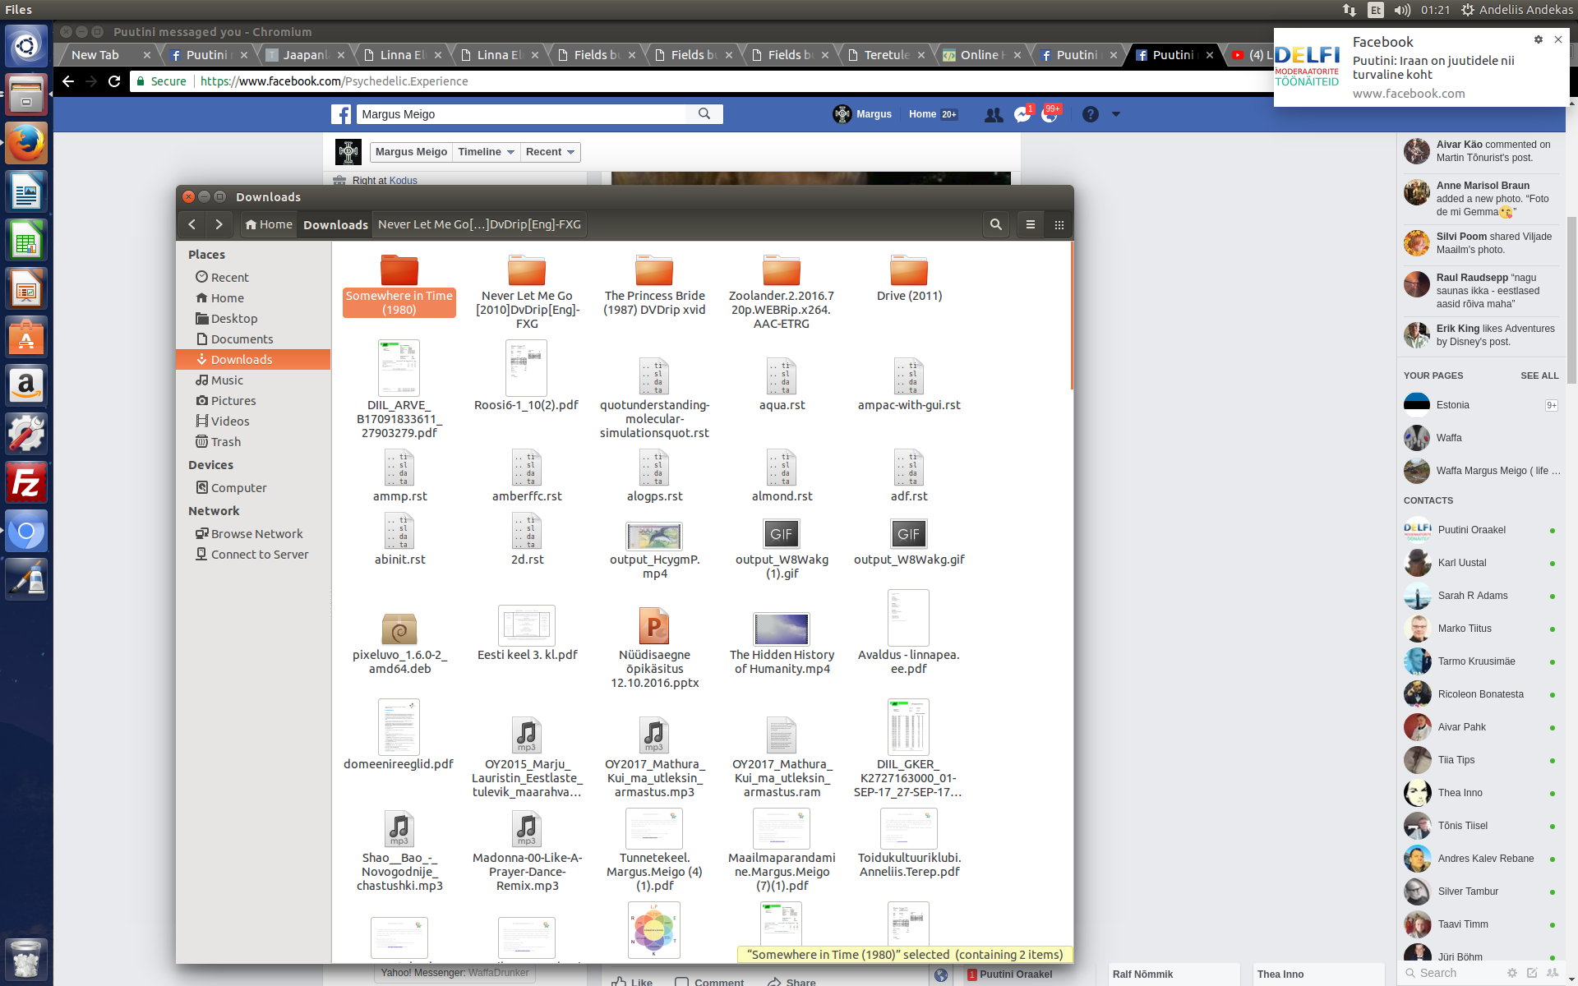Open Ubuntu Software Center from launcher
Viewport: 1578px width, 986px height.
click(26, 337)
